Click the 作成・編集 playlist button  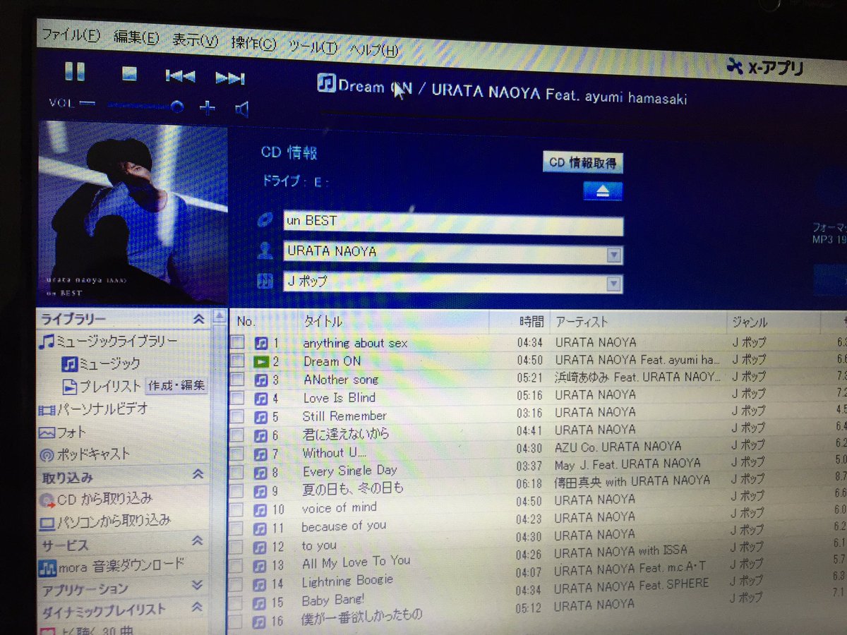click(176, 386)
